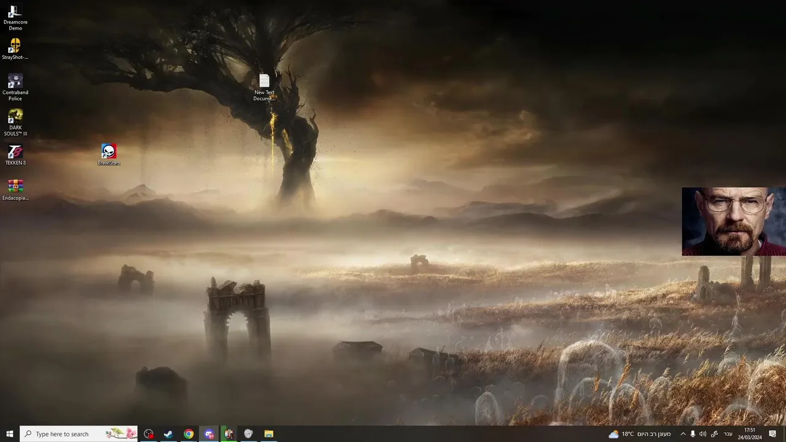Click the pen/link tray icon
This screenshot has height=442, width=786.
[x=714, y=434]
